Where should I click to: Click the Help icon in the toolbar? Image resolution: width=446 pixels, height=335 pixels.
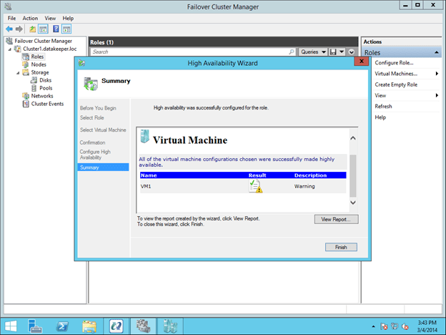tap(55, 29)
